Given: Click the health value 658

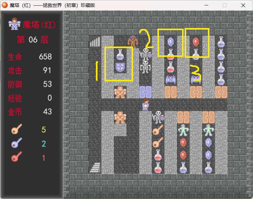Looking at the screenshot, I should [45, 57].
